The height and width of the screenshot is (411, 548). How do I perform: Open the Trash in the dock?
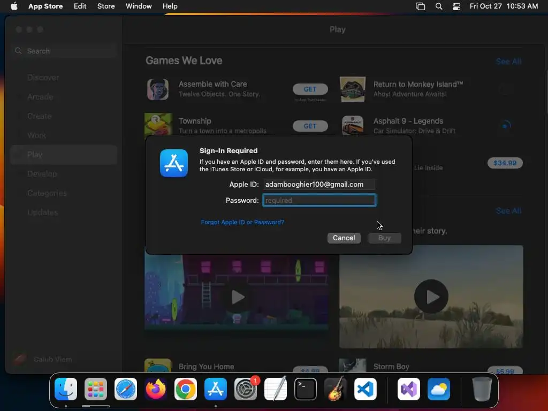pos(482,389)
